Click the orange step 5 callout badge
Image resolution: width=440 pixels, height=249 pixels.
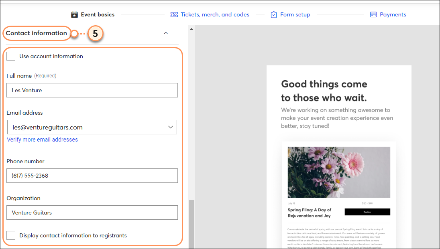pyautogui.click(x=96, y=34)
